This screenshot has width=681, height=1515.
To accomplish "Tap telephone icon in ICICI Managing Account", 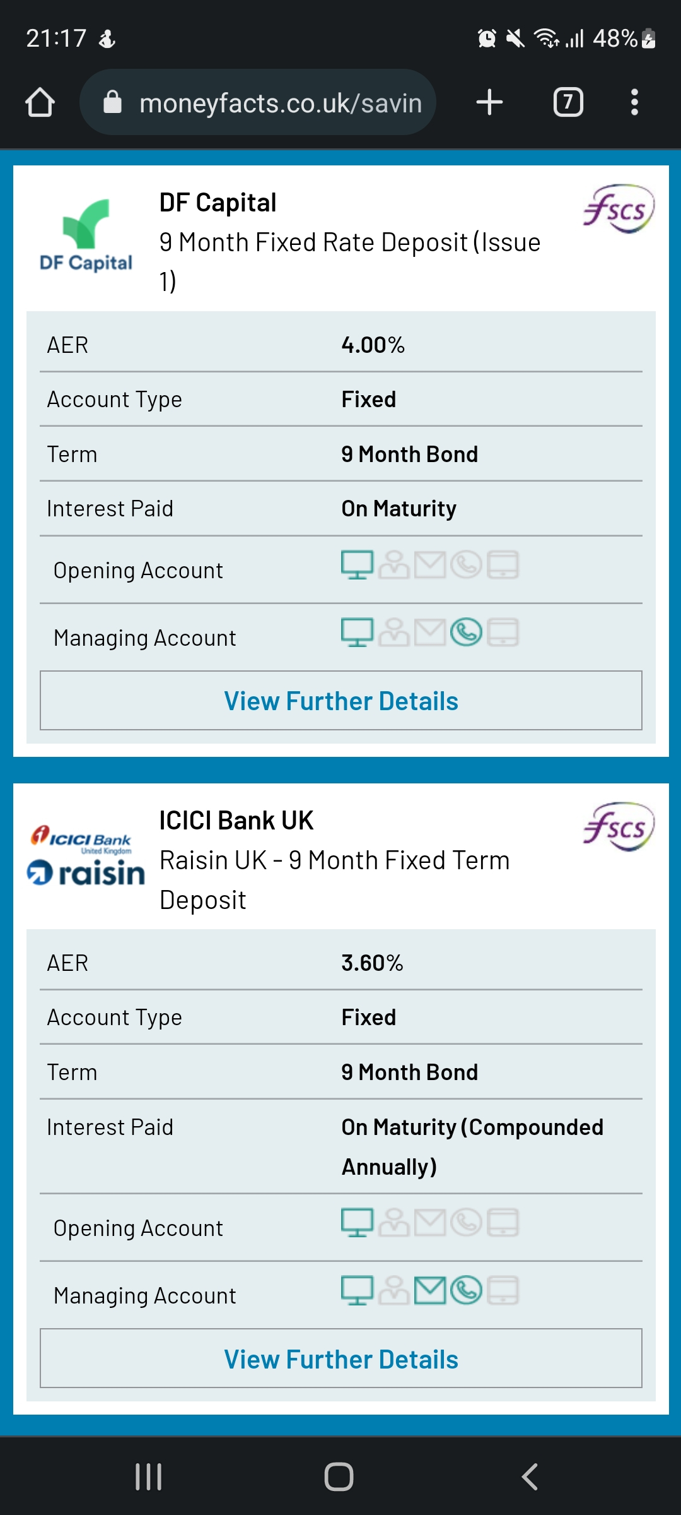I will pos(467,1290).
